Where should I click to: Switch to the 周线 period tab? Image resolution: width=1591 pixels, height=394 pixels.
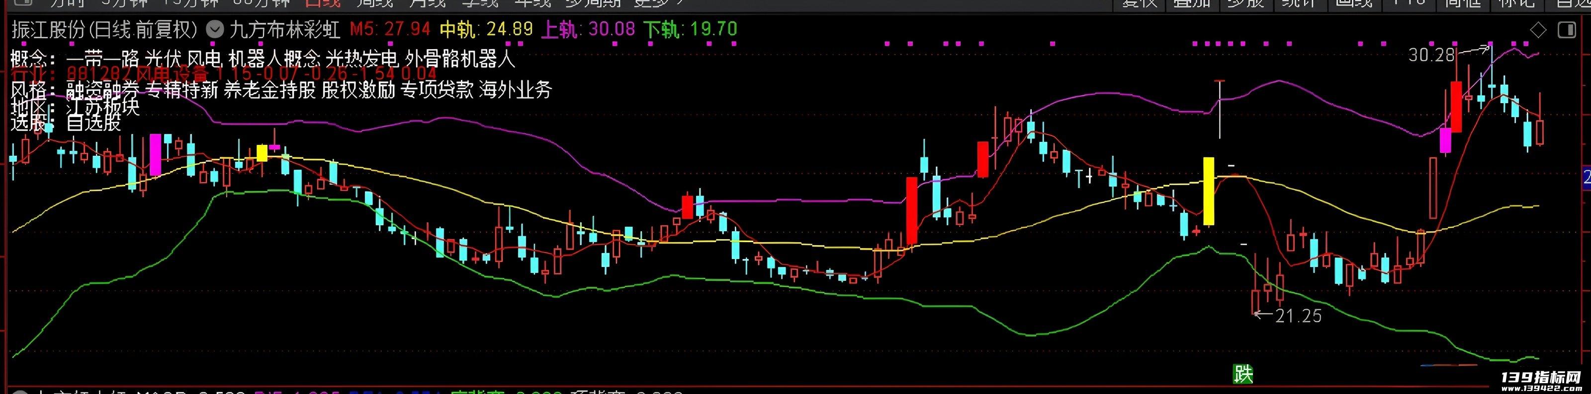pos(375,3)
